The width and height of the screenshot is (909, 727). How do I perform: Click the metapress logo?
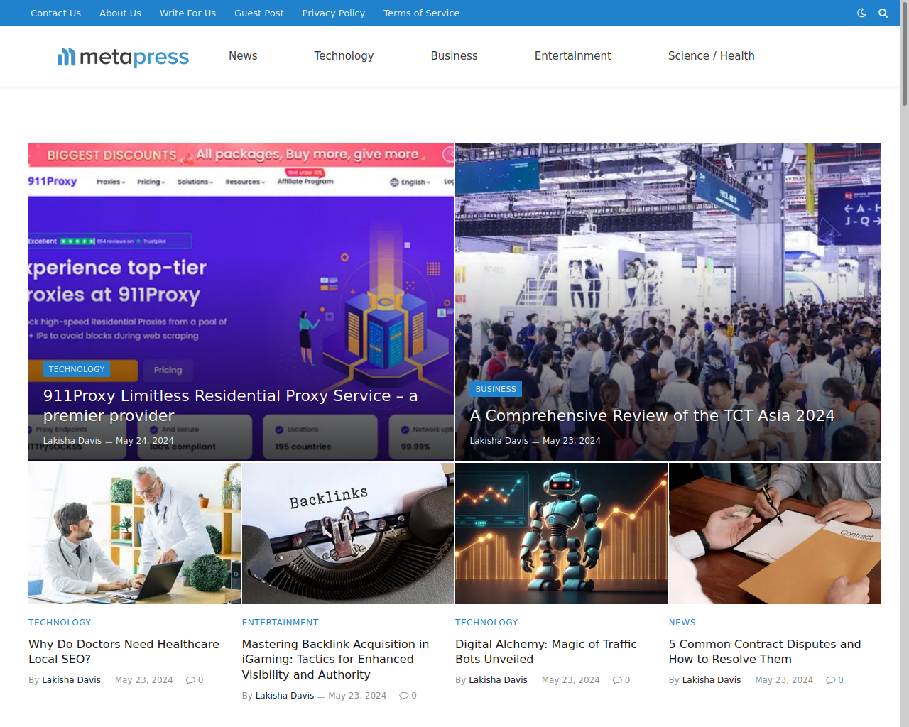pyautogui.click(x=123, y=56)
